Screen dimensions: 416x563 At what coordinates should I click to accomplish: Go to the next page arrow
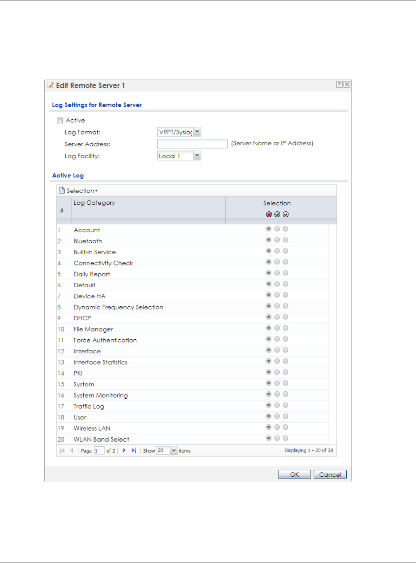click(x=124, y=450)
